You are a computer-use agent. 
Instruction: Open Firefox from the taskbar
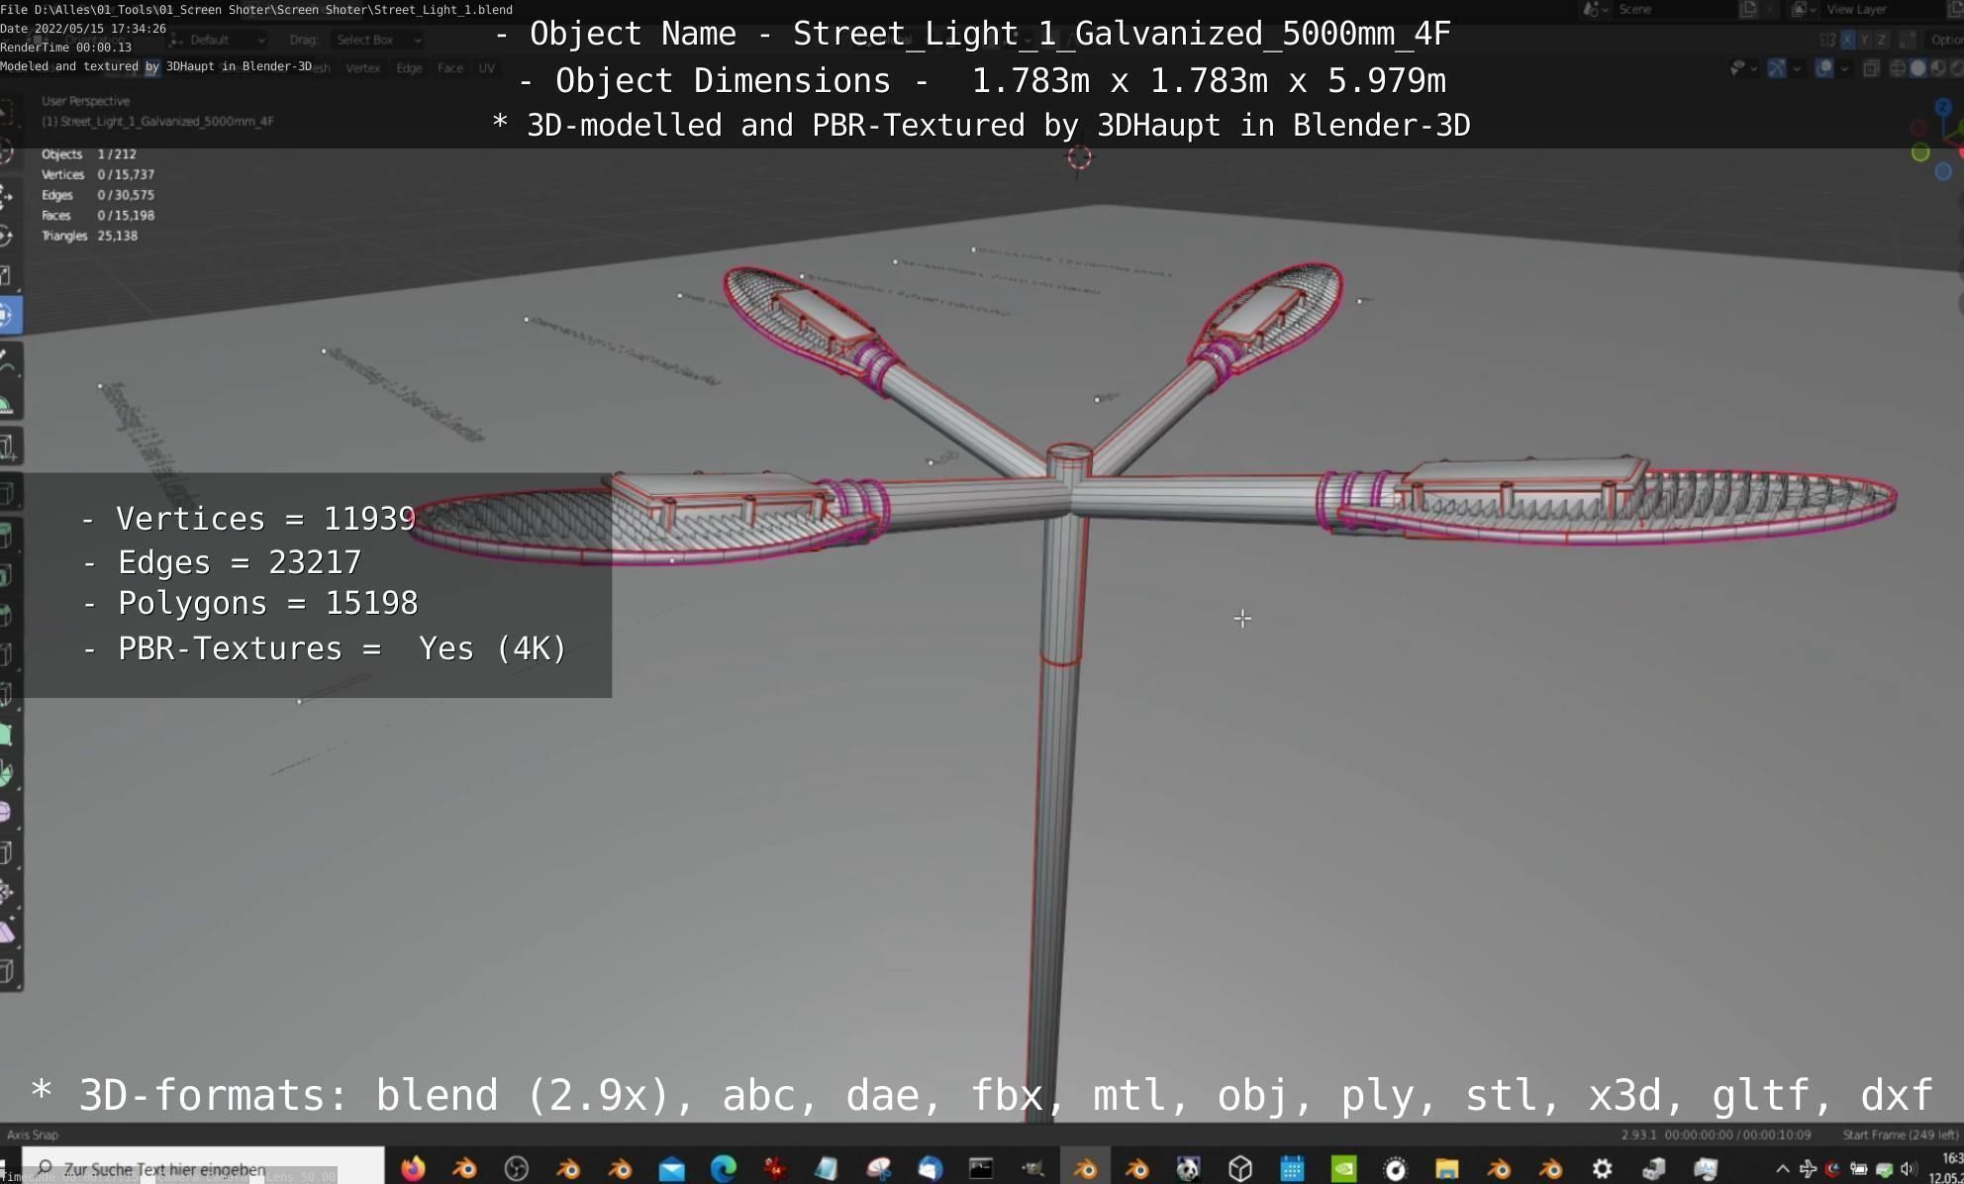(x=413, y=1168)
